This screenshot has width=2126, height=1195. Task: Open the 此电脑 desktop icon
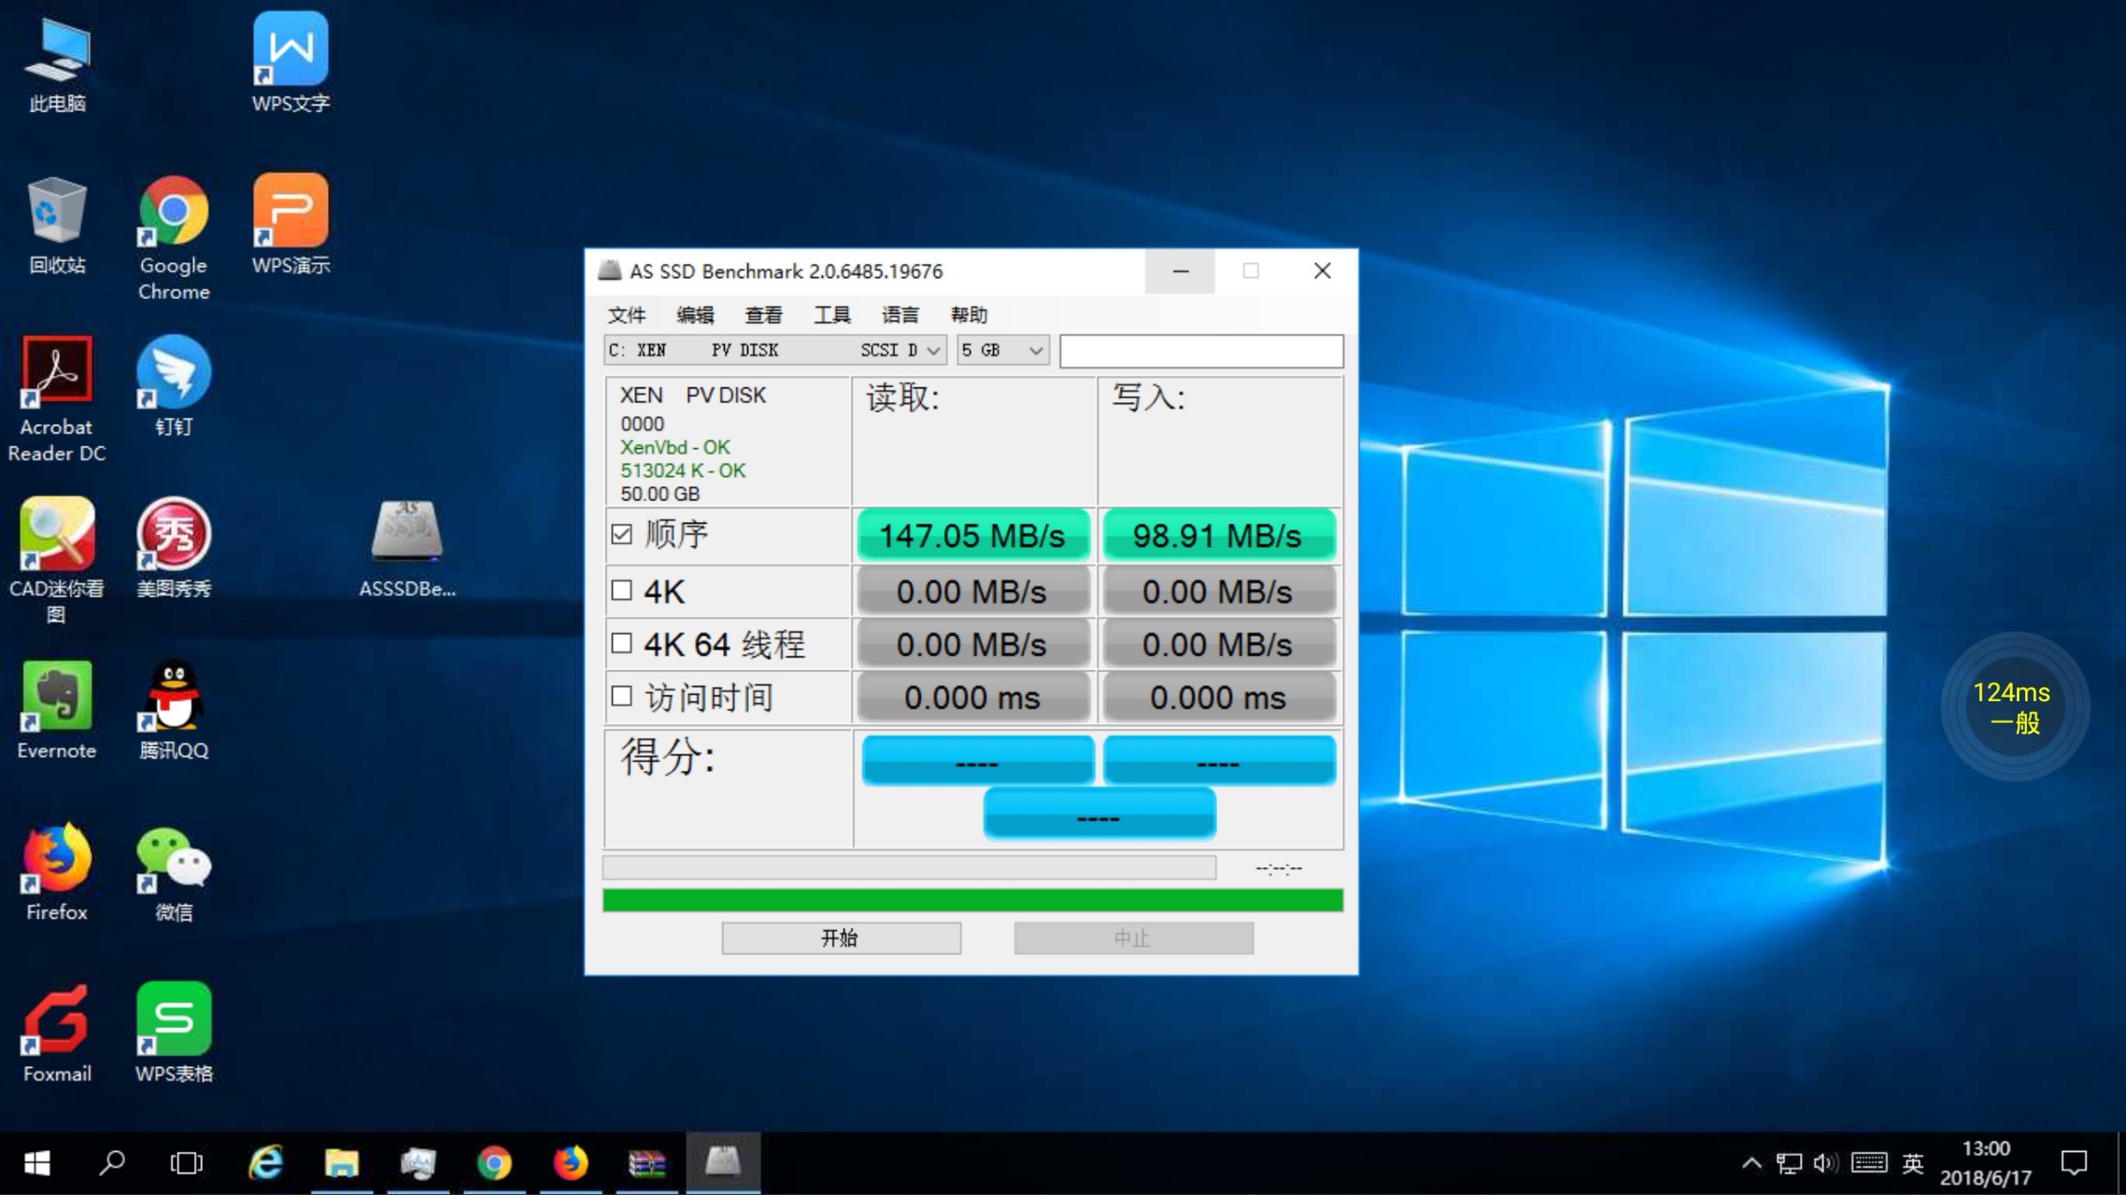(57, 65)
